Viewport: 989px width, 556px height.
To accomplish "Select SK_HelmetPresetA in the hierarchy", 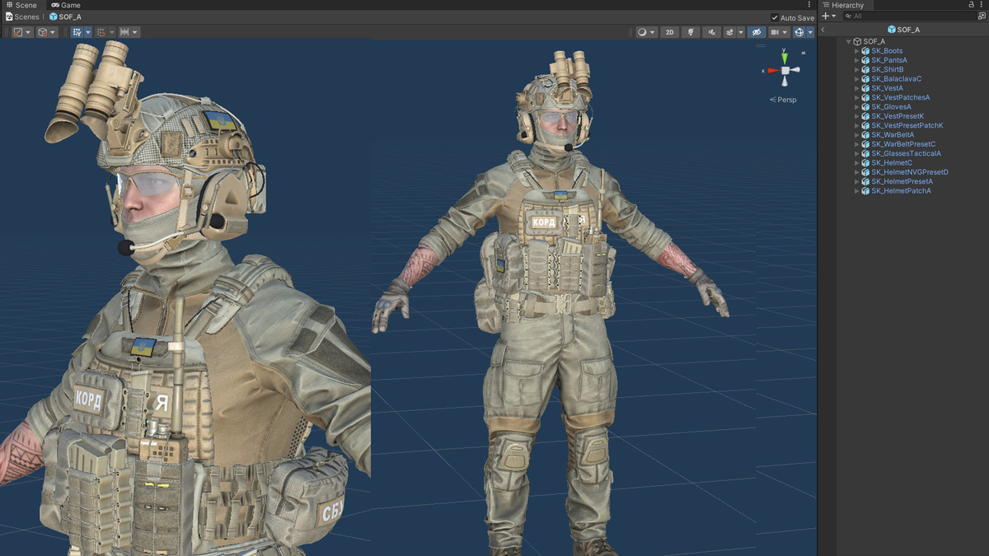I will pos(902,182).
